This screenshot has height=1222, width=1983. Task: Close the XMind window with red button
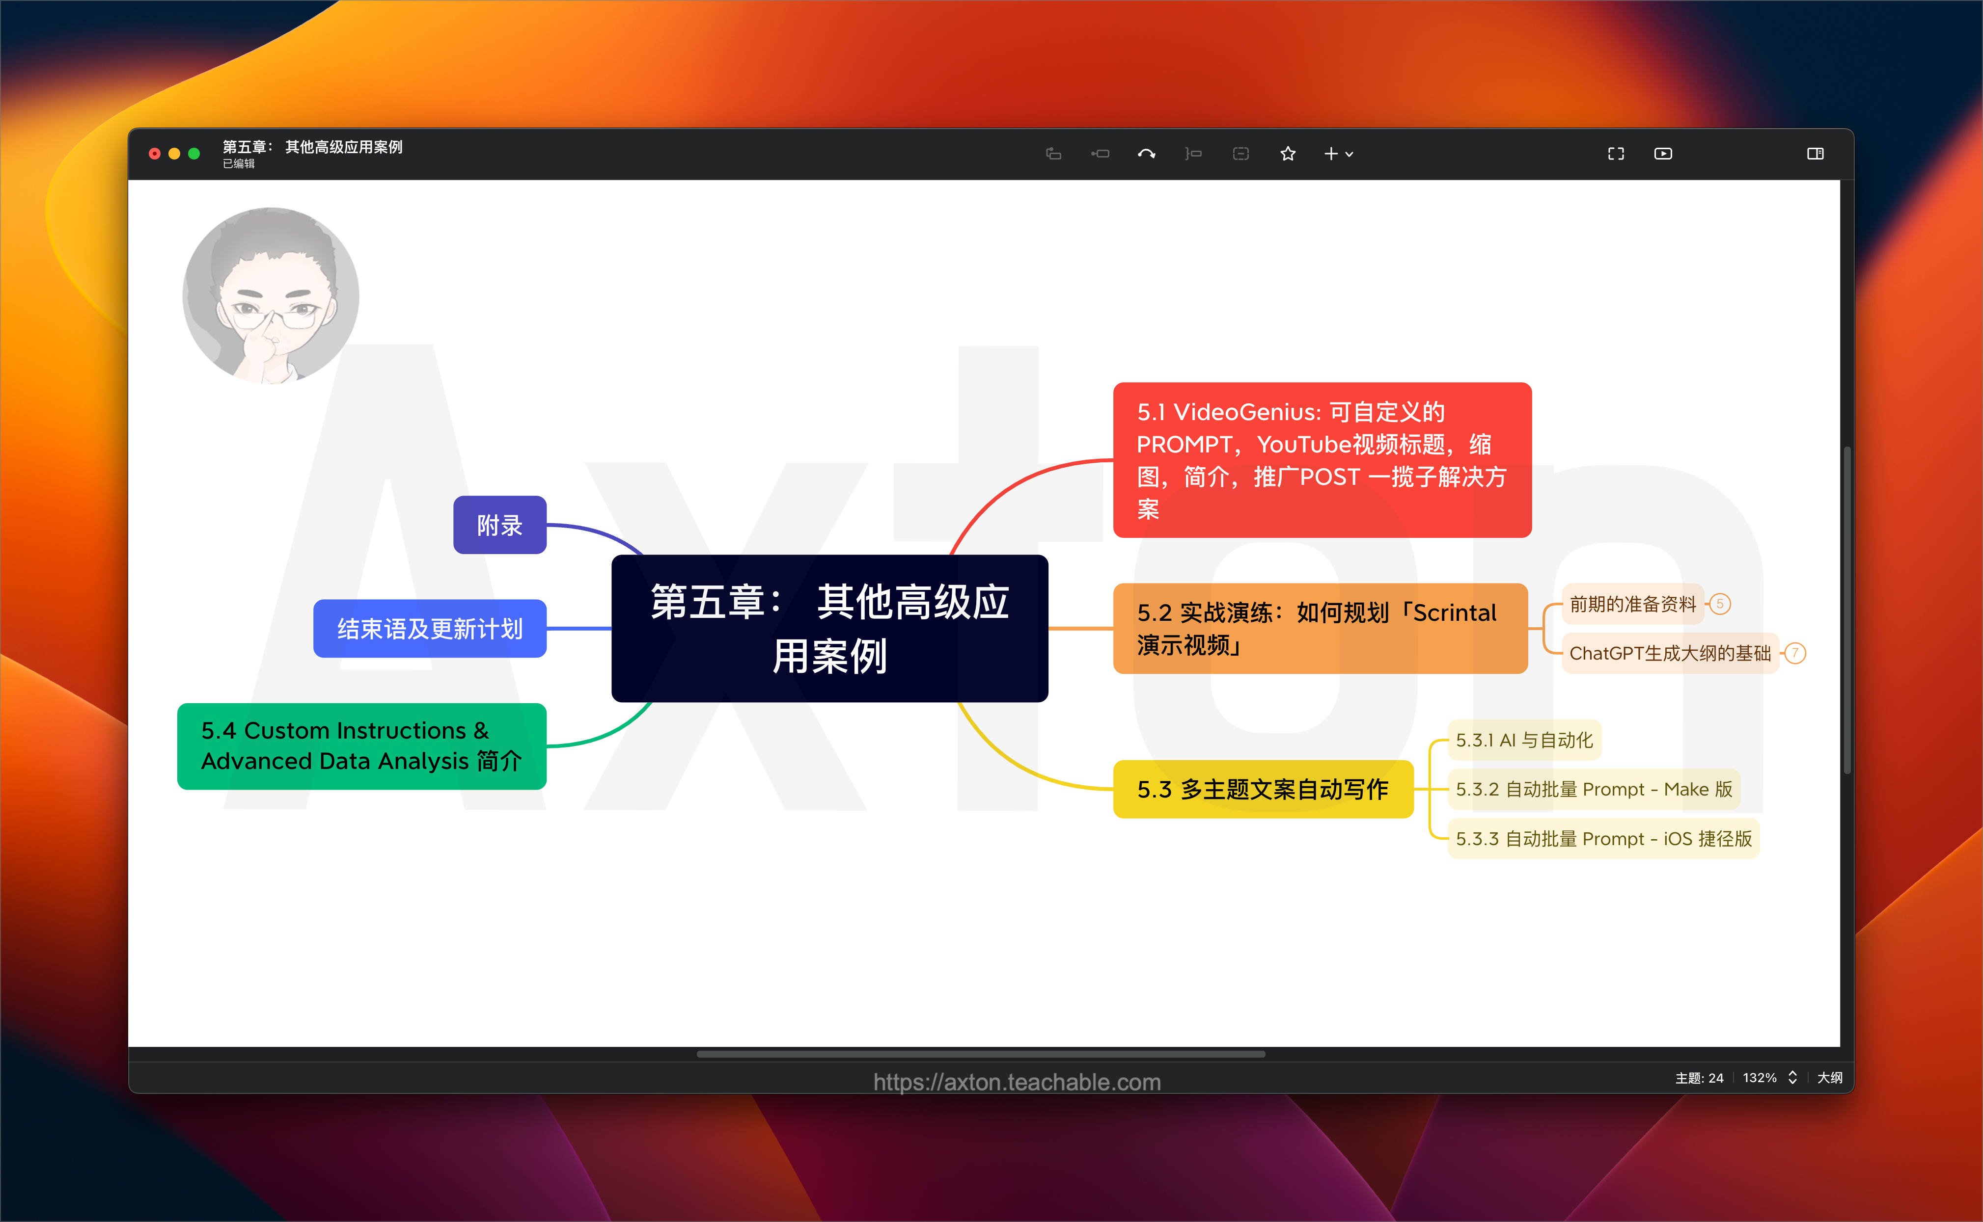(155, 154)
